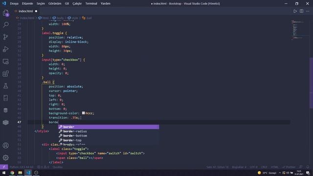Open the Remote Explorer view
Viewport: 313px width, 176px height.
coord(5,62)
